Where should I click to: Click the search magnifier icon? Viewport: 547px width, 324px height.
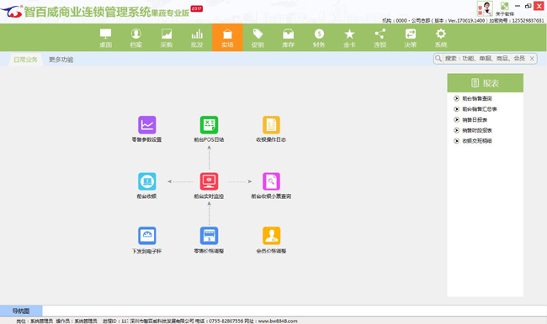[x=438, y=59]
